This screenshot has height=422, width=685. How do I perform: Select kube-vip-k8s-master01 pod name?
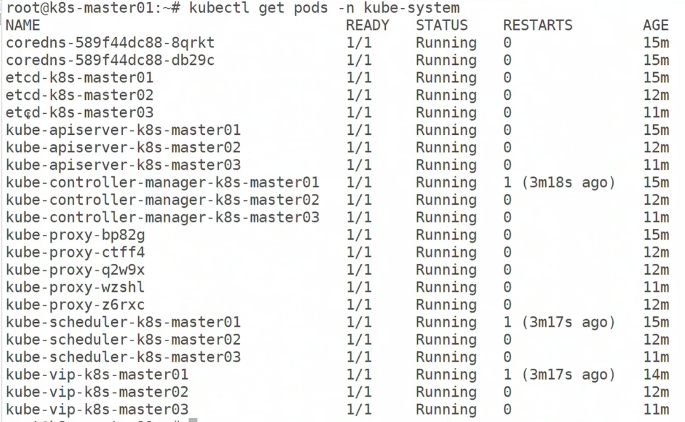97,375
